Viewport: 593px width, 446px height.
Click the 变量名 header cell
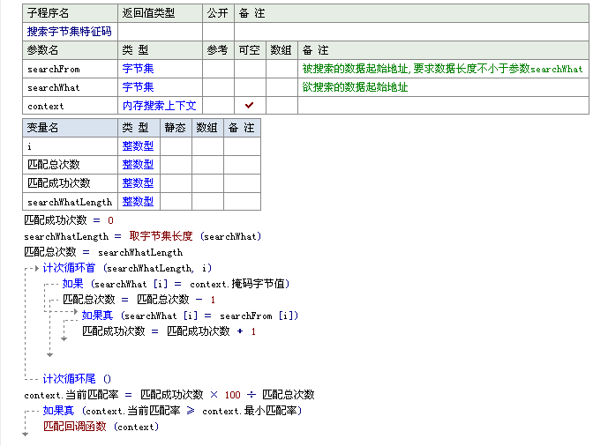70,128
